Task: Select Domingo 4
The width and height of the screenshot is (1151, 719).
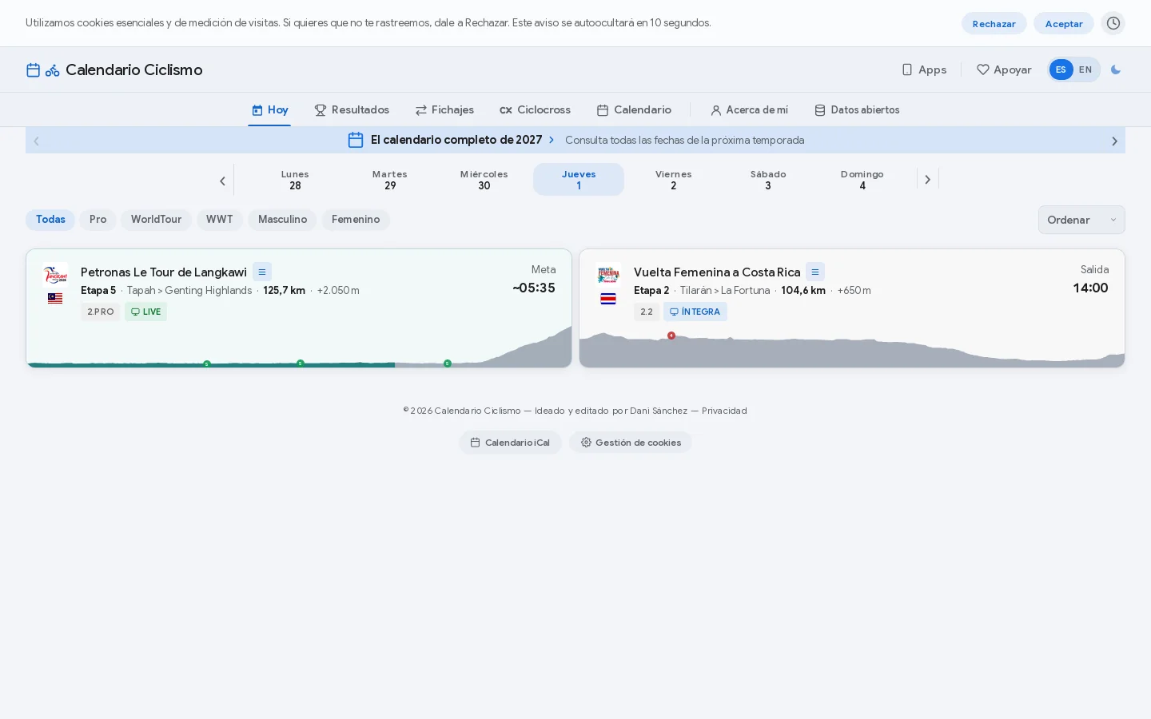Action: tap(862, 180)
